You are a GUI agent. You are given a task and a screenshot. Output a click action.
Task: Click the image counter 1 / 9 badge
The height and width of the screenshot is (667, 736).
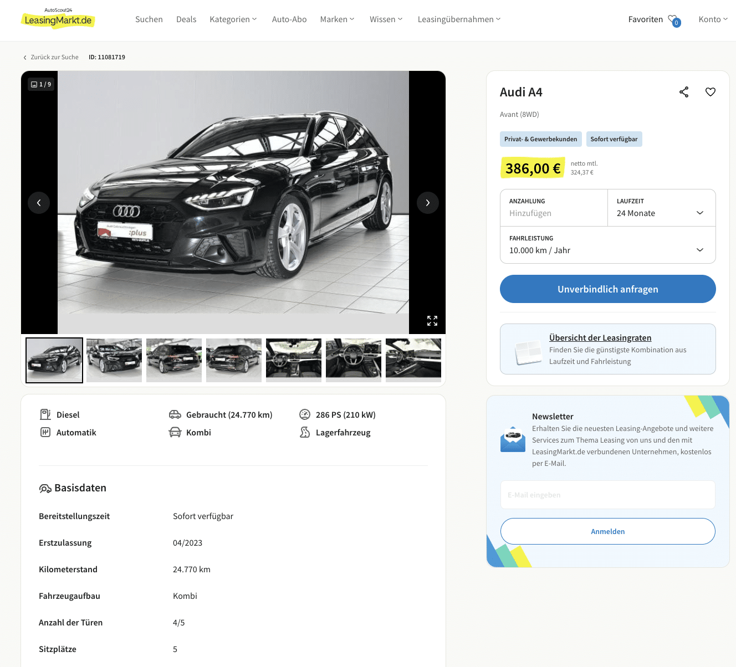(41, 84)
